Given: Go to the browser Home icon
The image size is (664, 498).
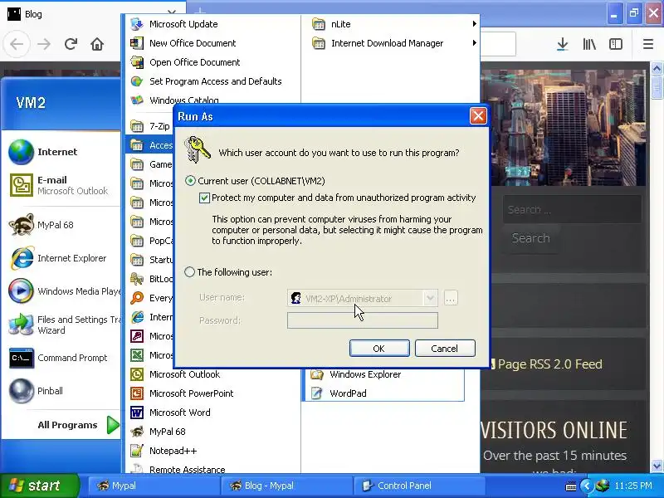Looking at the screenshot, I should 97,44.
